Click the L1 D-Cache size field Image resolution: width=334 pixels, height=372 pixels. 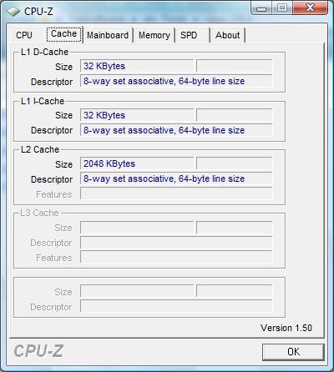137,66
